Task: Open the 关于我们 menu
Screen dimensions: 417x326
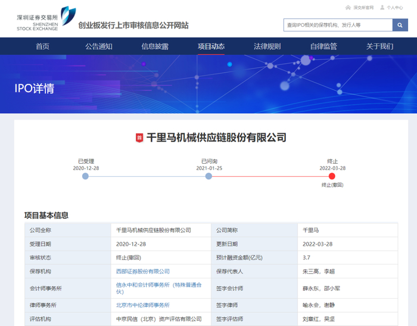Action: click(x=379, y=46)
